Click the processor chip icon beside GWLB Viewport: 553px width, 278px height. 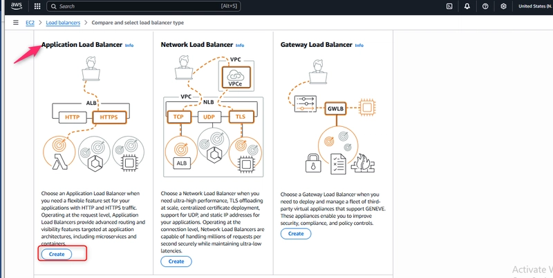(367, 107)
